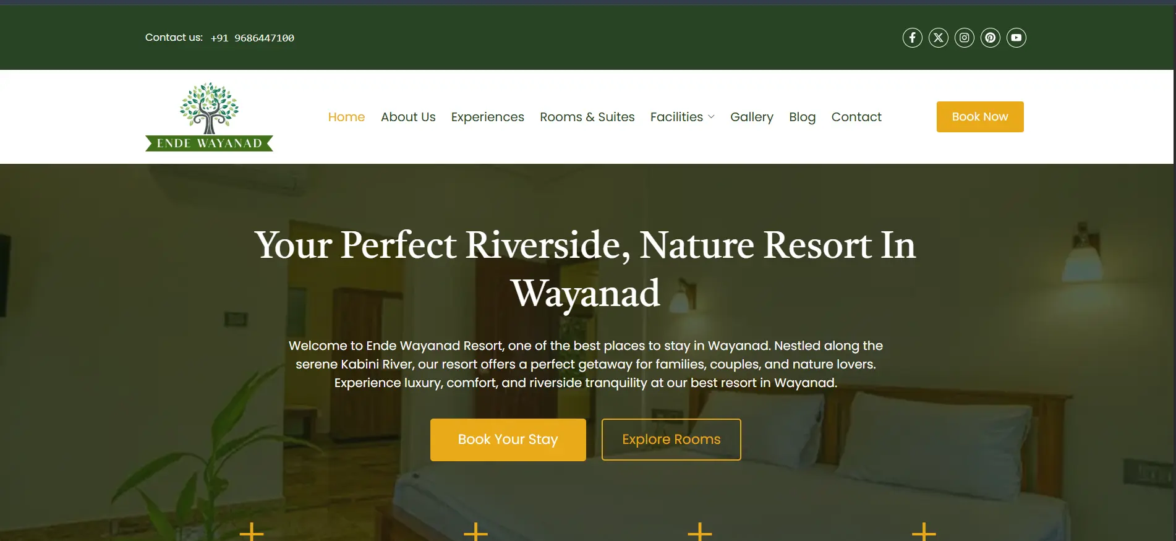This screenshot has width=1176, height=541.
Task: Open Rooms & Suites menu item
Action: click(587, 117)
